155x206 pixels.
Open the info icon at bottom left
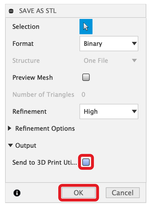17,193
